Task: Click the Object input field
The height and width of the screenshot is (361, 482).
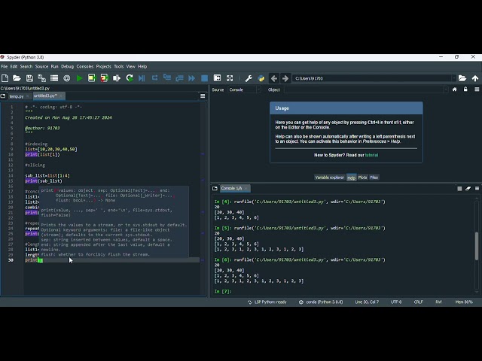Action: click(364, 89)
